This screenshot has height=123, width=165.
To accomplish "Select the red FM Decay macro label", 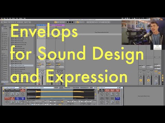I will [x=12, y=98].
